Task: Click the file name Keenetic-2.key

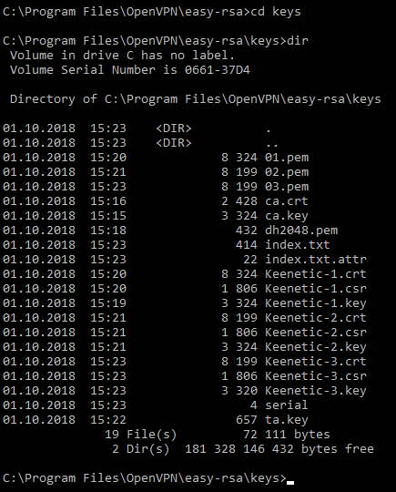Action: pos(316,347)
